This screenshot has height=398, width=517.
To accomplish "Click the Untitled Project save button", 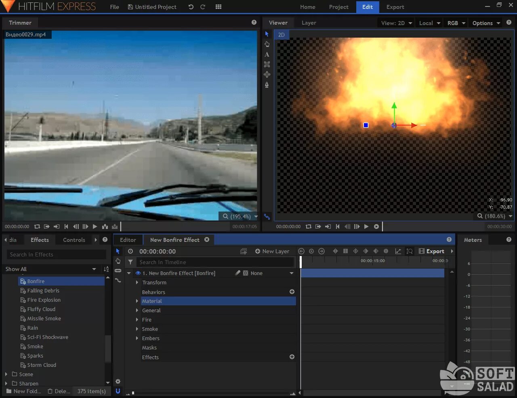I will 152,7.
